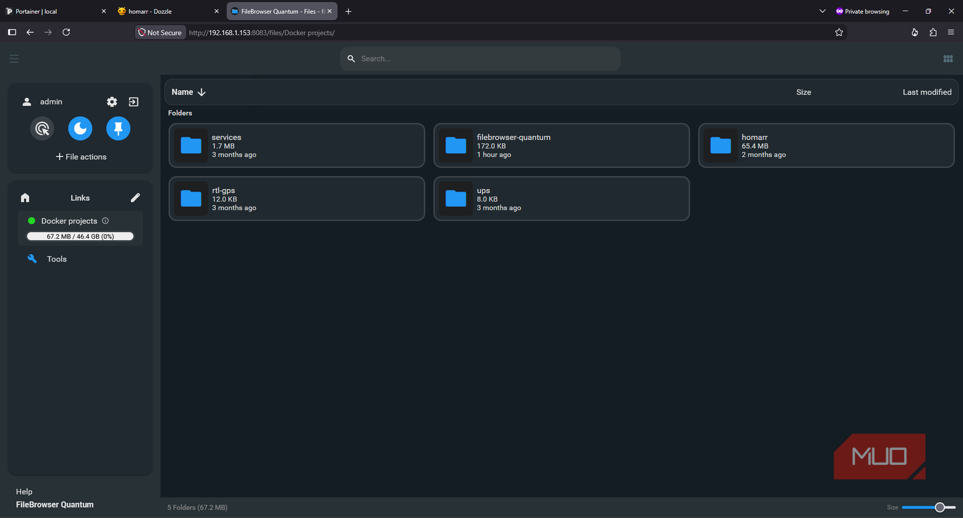Click the Links heading in the sidebar
This screenshot has width=963, height=518.
(x=80, y=198)
